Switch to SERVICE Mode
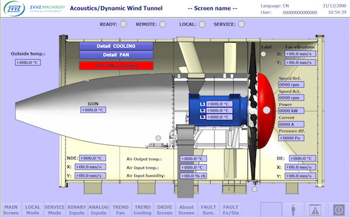Screen dimensions: 350x218 point(55,210)
